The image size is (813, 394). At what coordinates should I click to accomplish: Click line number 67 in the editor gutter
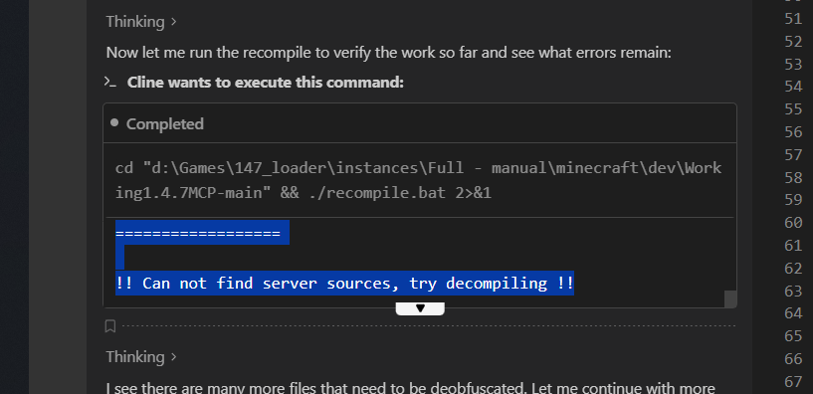(x=793, y=381)
